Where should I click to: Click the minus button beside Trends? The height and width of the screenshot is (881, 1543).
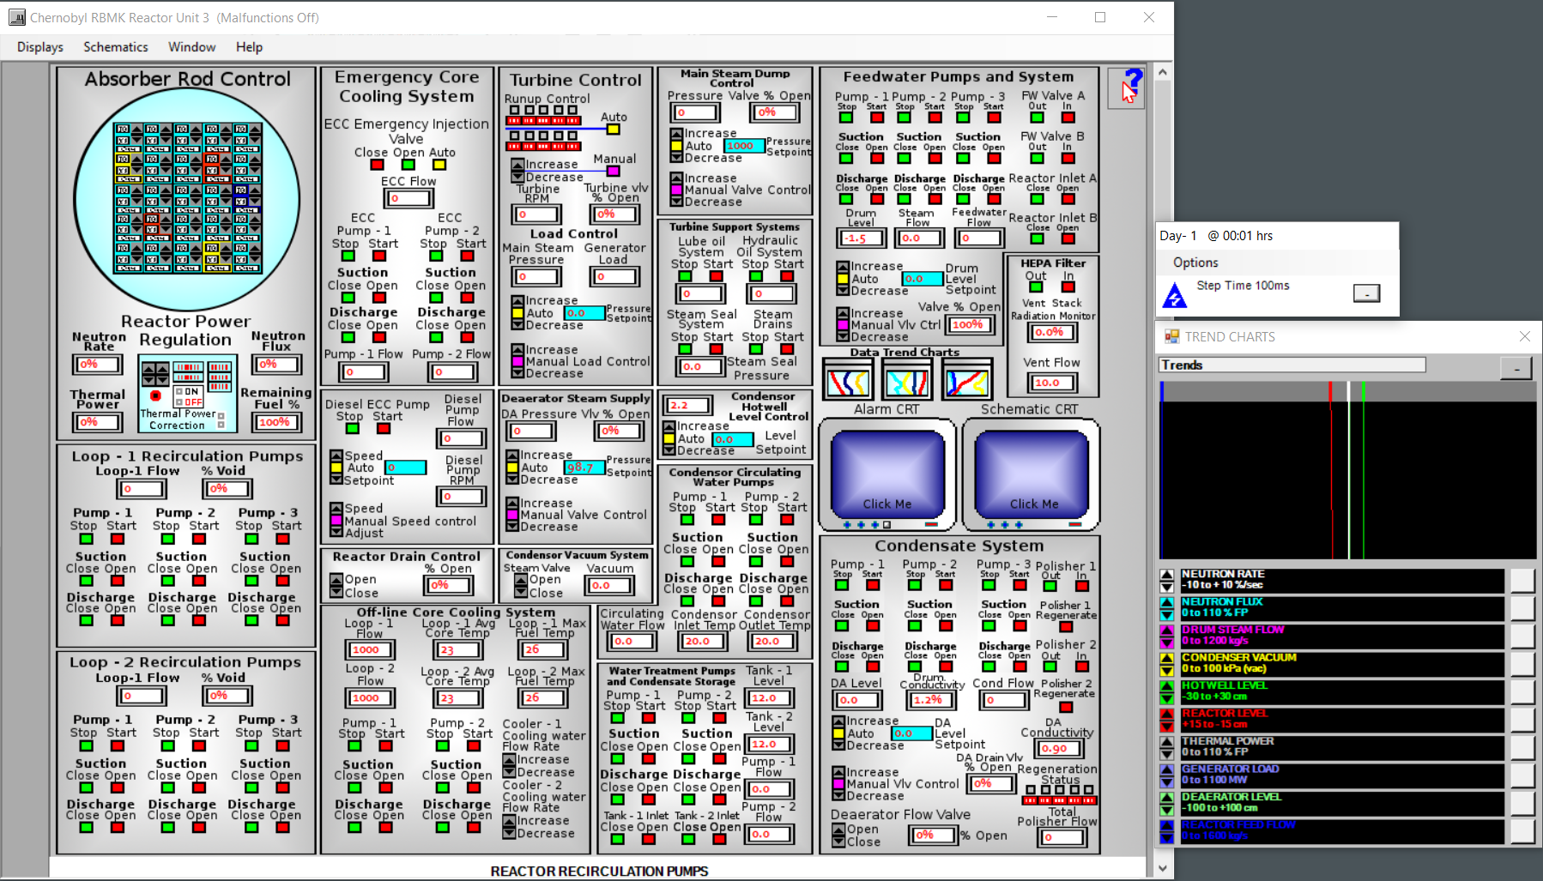(1516, 368)
